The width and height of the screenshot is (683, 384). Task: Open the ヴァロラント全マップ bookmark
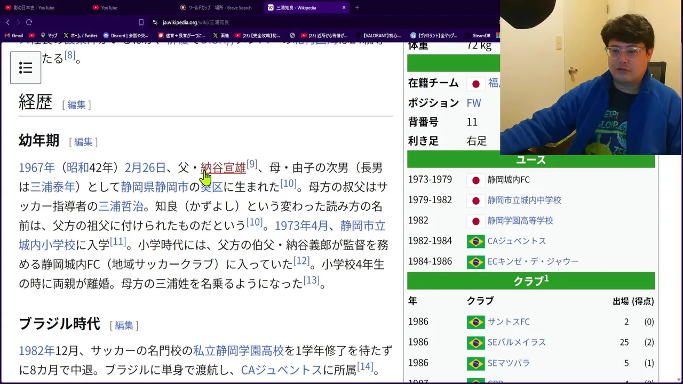[434, 36]
